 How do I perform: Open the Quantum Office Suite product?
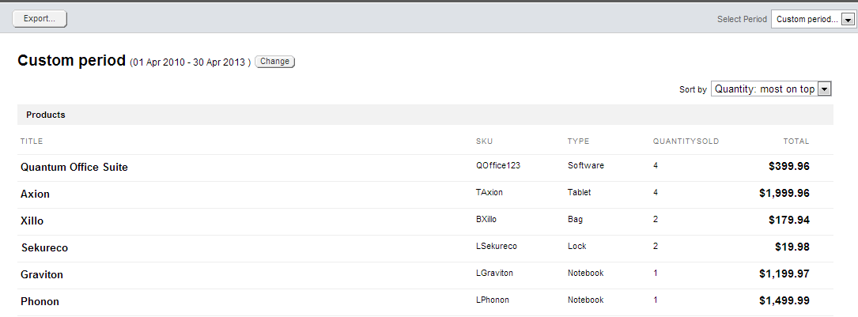[x=74, y=168]
